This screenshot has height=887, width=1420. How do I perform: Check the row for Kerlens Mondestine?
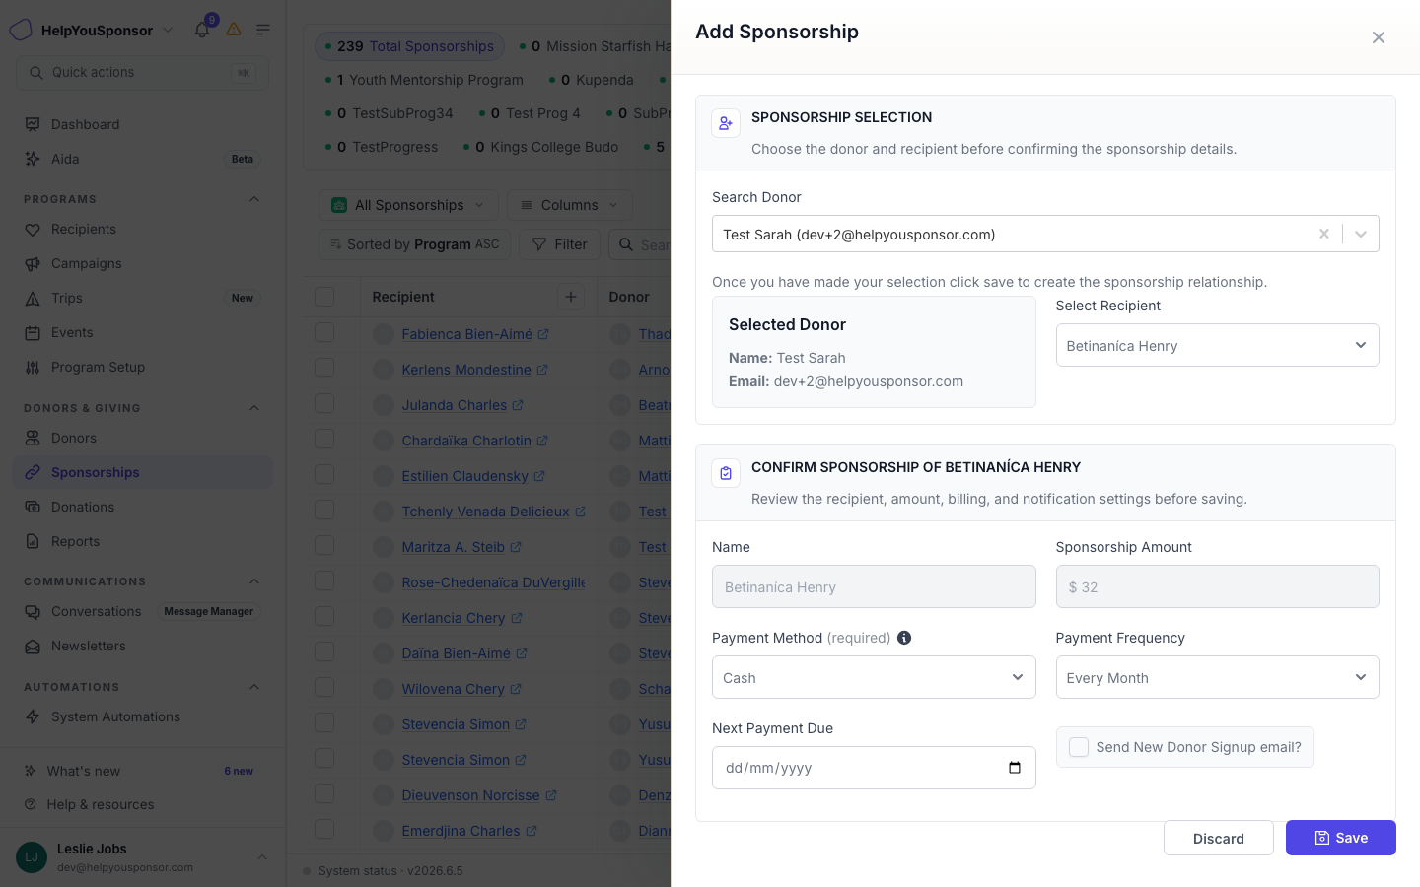coord(324,369)
